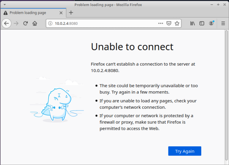Toggle the sidebars view
Viewport: 229px width, 165px height.
202,23
